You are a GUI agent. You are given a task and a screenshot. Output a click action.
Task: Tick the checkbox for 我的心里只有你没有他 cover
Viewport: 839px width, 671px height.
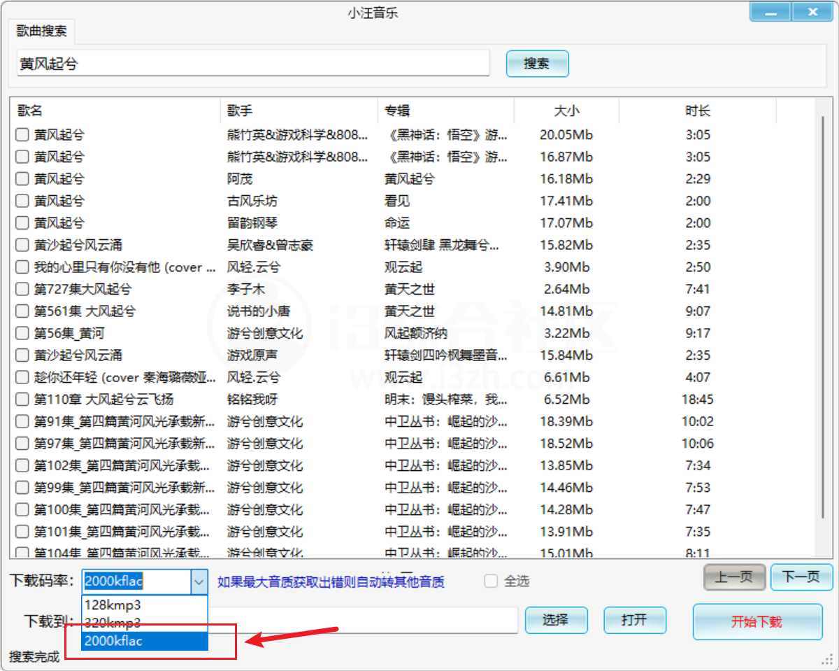pos(22,267)
